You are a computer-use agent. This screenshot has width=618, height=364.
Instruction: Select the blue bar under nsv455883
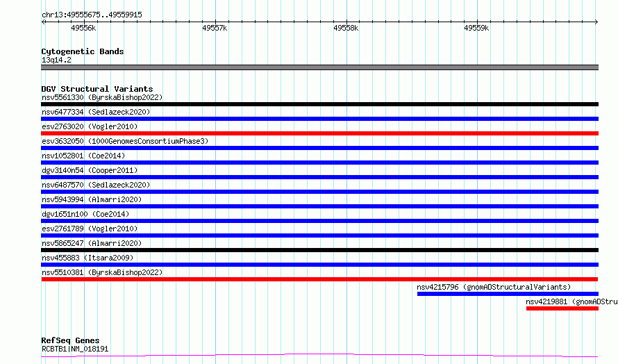point(319,265)
